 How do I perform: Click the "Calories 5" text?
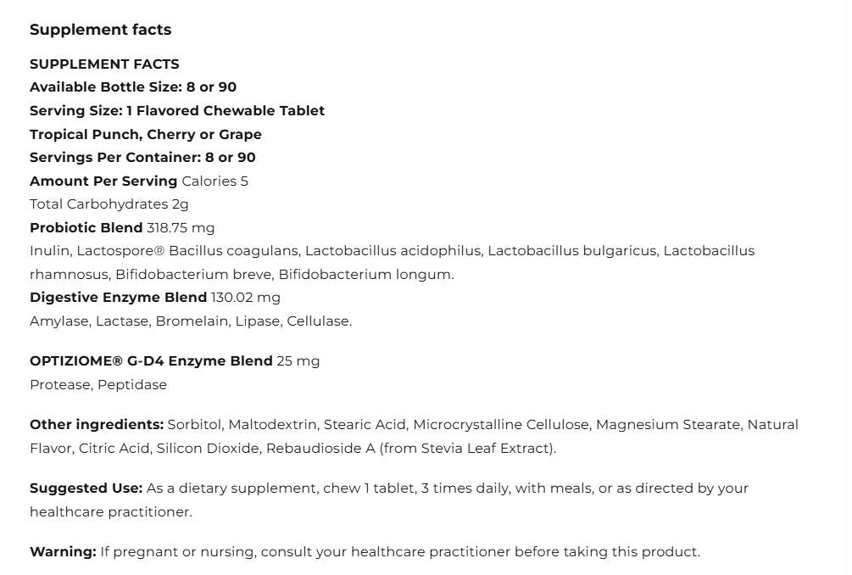[214, 181]
